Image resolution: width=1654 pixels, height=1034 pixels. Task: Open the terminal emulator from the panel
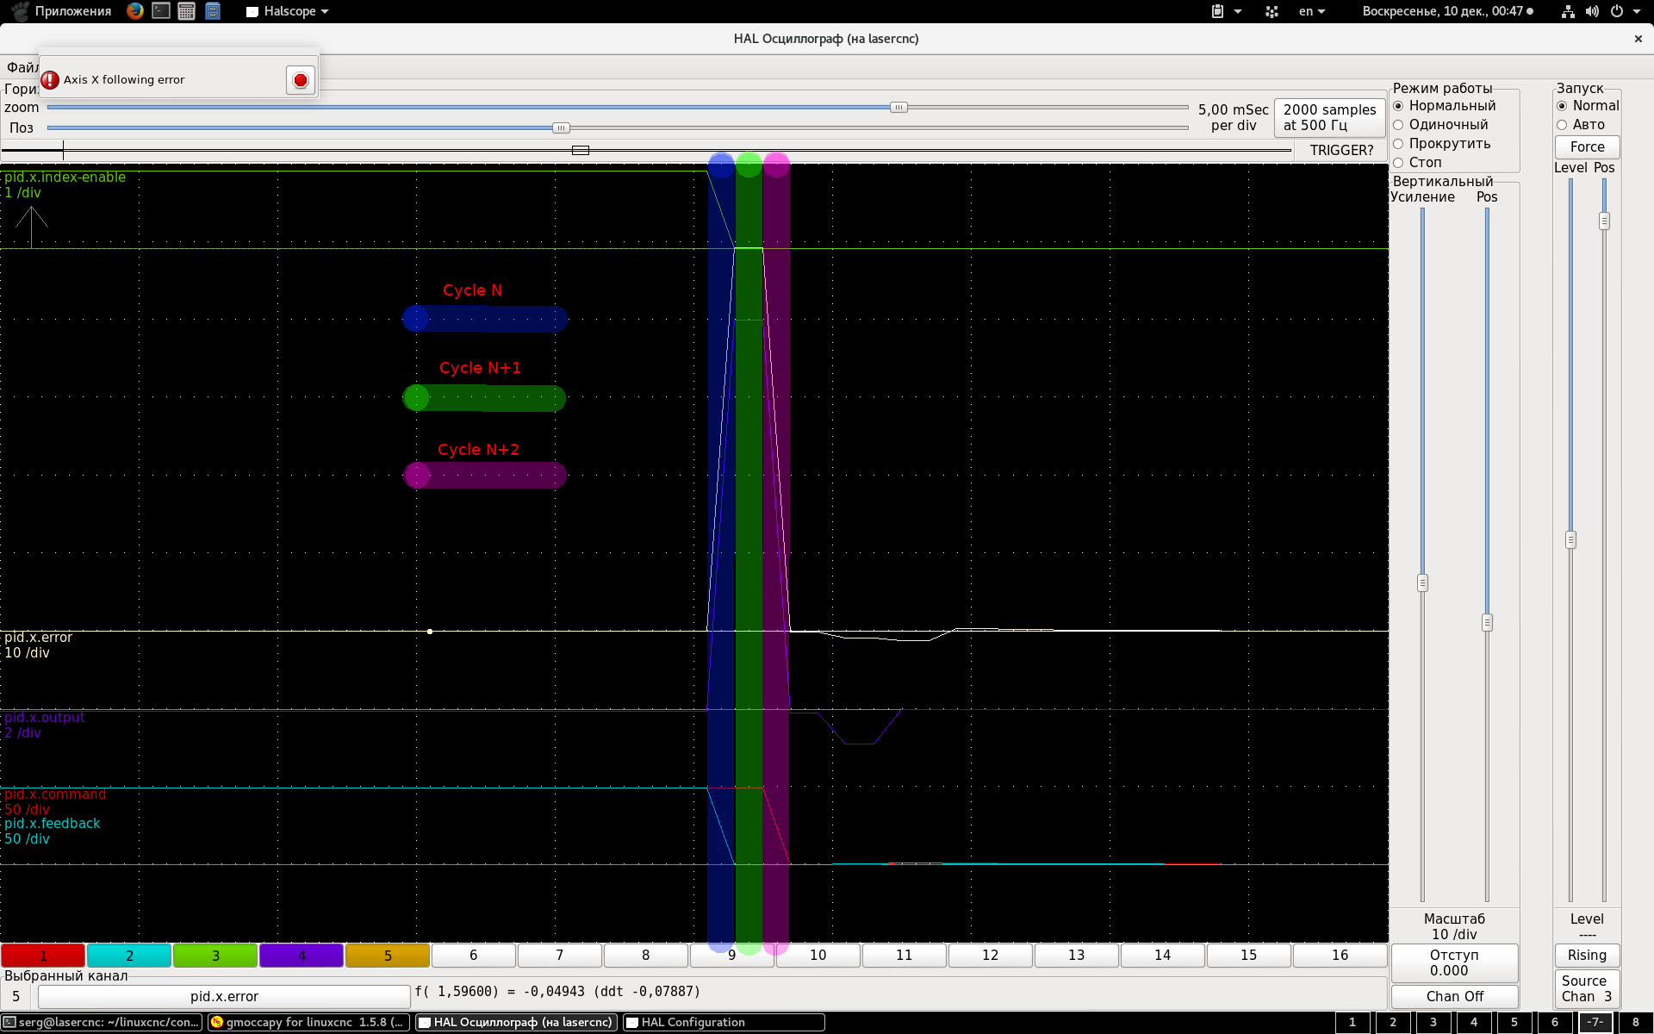coord(160,11)
